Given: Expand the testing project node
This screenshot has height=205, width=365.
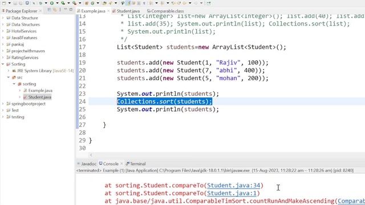Looking at the screenshot, I should pos(3,117).
